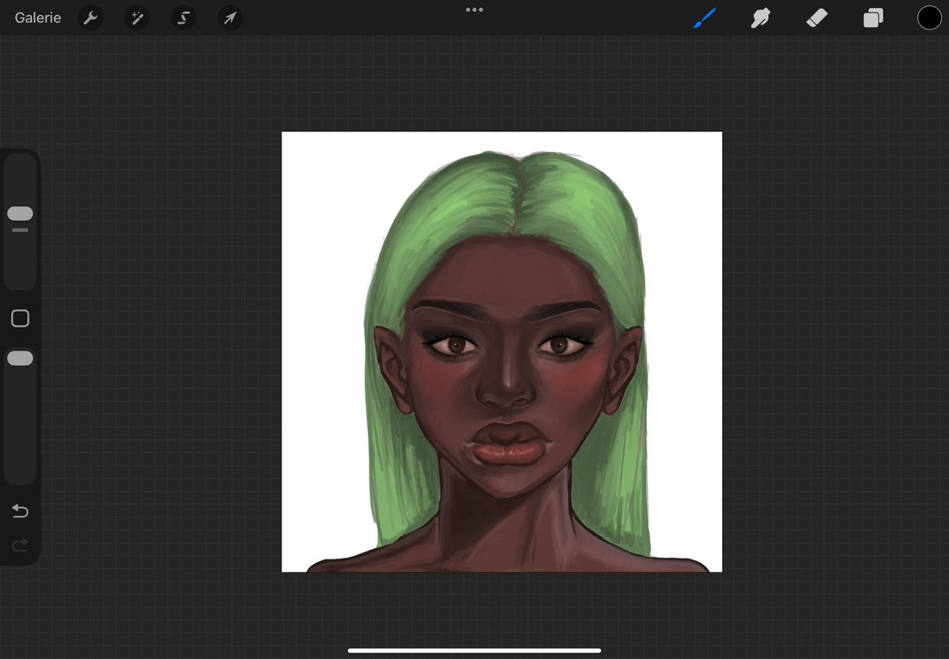Open the Galerie view
This screenshot has height=659, width=949.
[38, 17]
